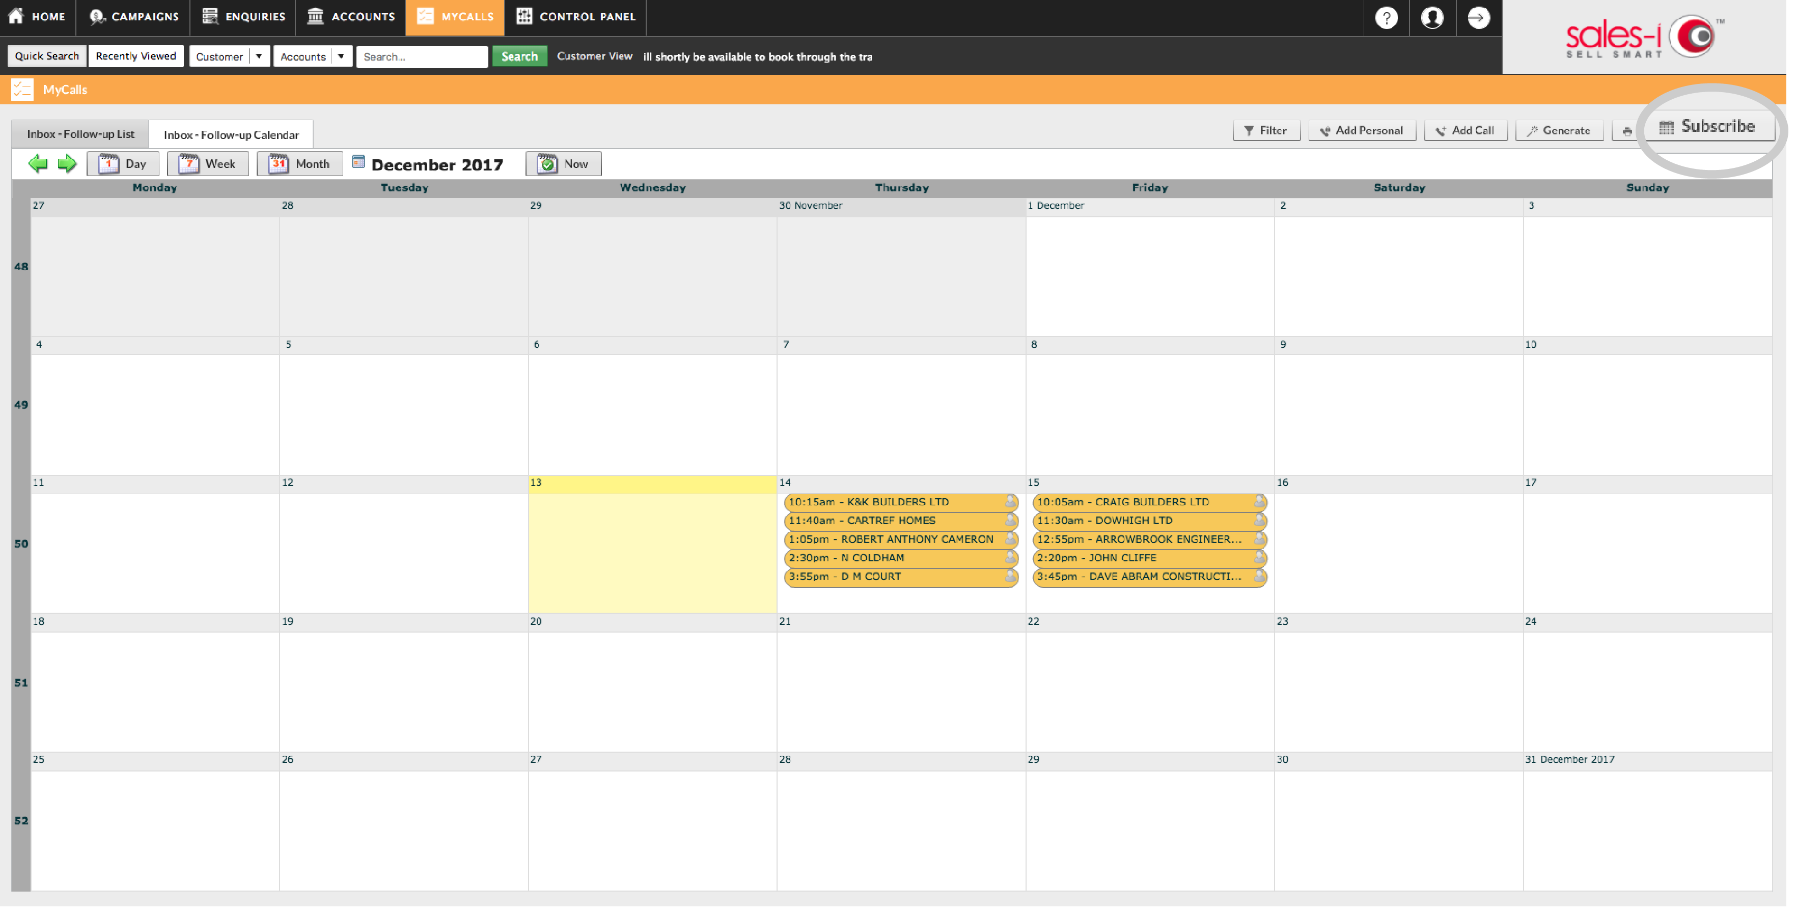Viewport: 1796px width, 915px height.
Task: Navigate to next month arrow
Action: pyautogui.click(x=68, y=163)
